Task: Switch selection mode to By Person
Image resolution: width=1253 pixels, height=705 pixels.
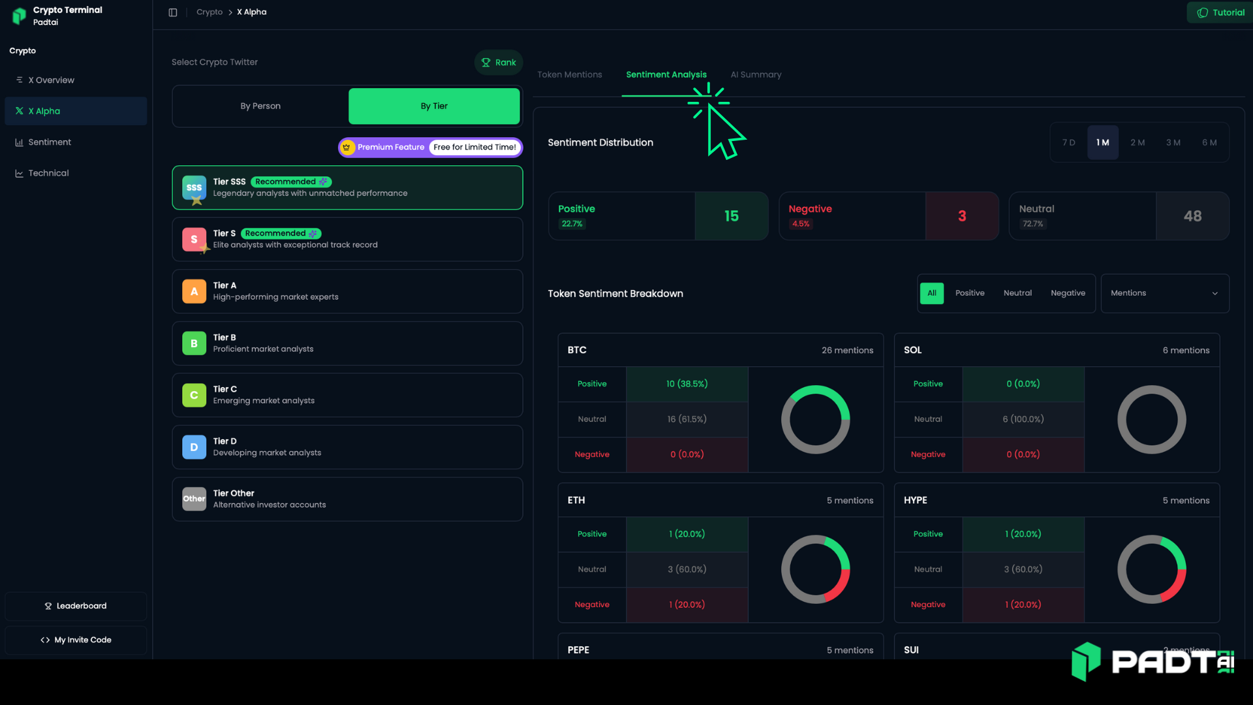Action: tap(260, 106)
